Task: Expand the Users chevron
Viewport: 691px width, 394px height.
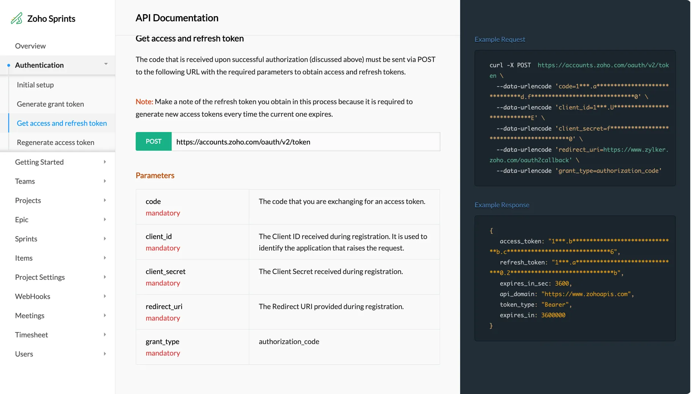Action: click(105, 354)
